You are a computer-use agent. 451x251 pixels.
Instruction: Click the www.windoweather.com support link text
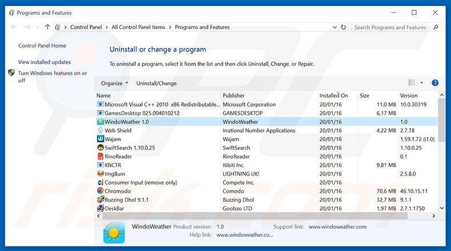tap(337, 226)
